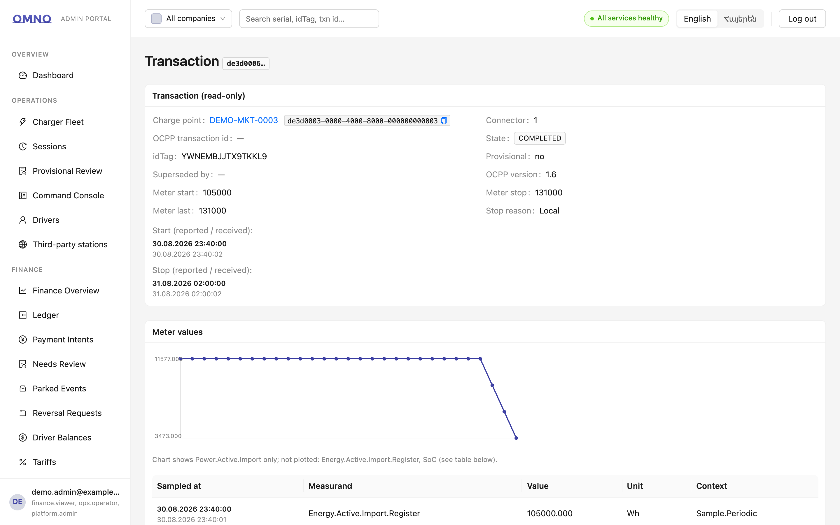Screen dimensions: 840x525
Task: Switch language to Armenian
Action: (740, 19)
